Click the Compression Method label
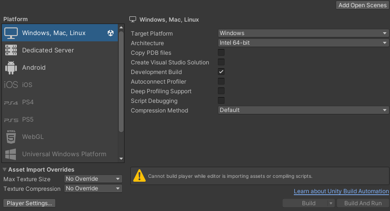 pos(160,111)
